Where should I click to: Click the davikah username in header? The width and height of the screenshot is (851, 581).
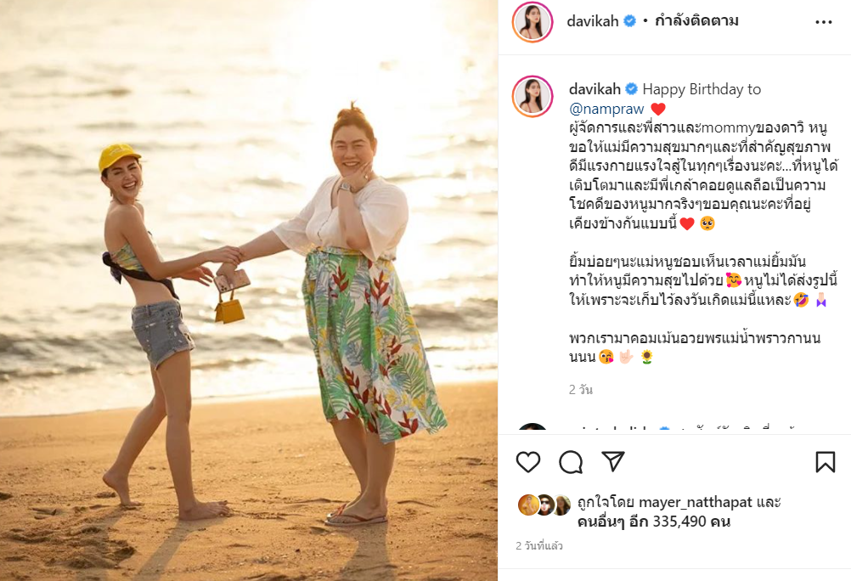[x=593, y=21]
